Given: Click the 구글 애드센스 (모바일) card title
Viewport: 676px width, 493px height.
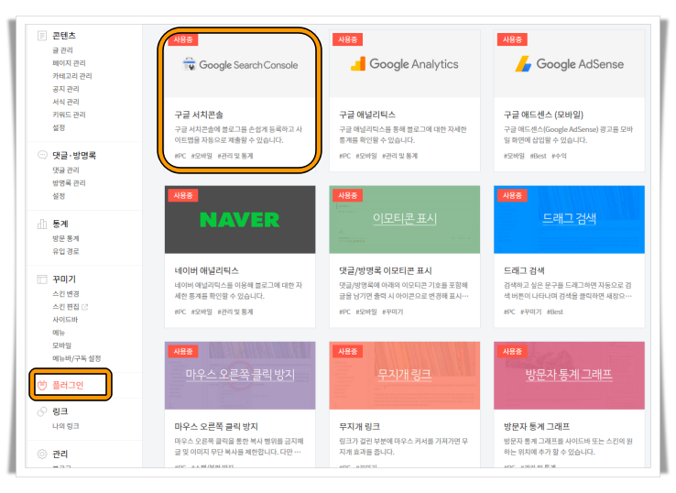Looking at the screenshot, I should [543, 115].
